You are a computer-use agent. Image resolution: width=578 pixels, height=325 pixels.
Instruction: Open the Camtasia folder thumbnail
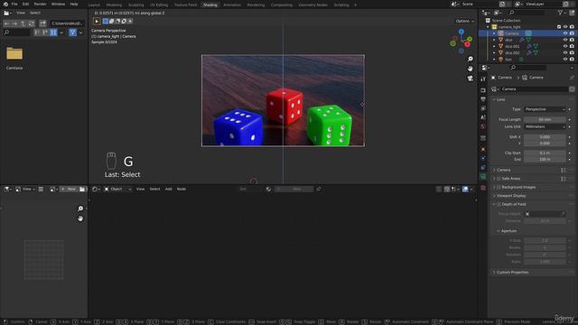[x=14, y=54]
